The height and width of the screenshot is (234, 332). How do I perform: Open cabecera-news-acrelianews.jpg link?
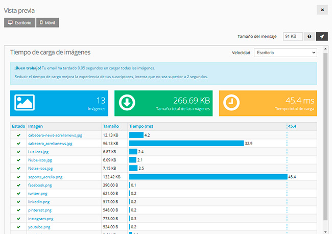pos(55,135)
